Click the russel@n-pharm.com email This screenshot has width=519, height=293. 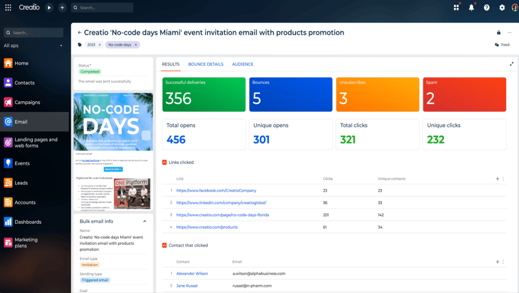tap(252, 286)
